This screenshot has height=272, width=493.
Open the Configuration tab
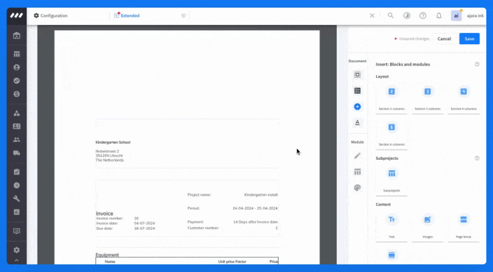(53, 16)
